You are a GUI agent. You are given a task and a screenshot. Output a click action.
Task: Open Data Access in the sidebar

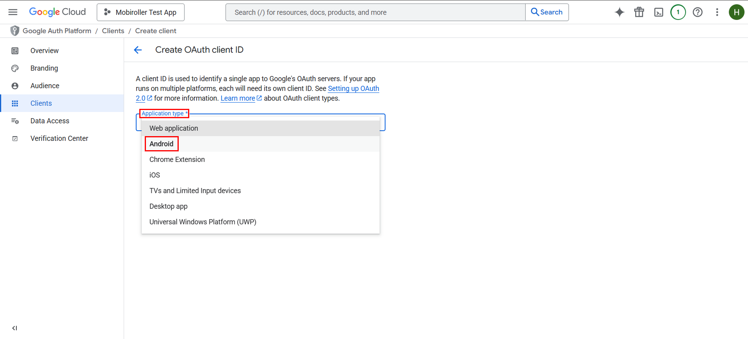(62, 121)
